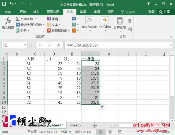Viewport: 175px width, 135px height.
Task: Click the calculate sheet icon
Action: click(129, 29)
